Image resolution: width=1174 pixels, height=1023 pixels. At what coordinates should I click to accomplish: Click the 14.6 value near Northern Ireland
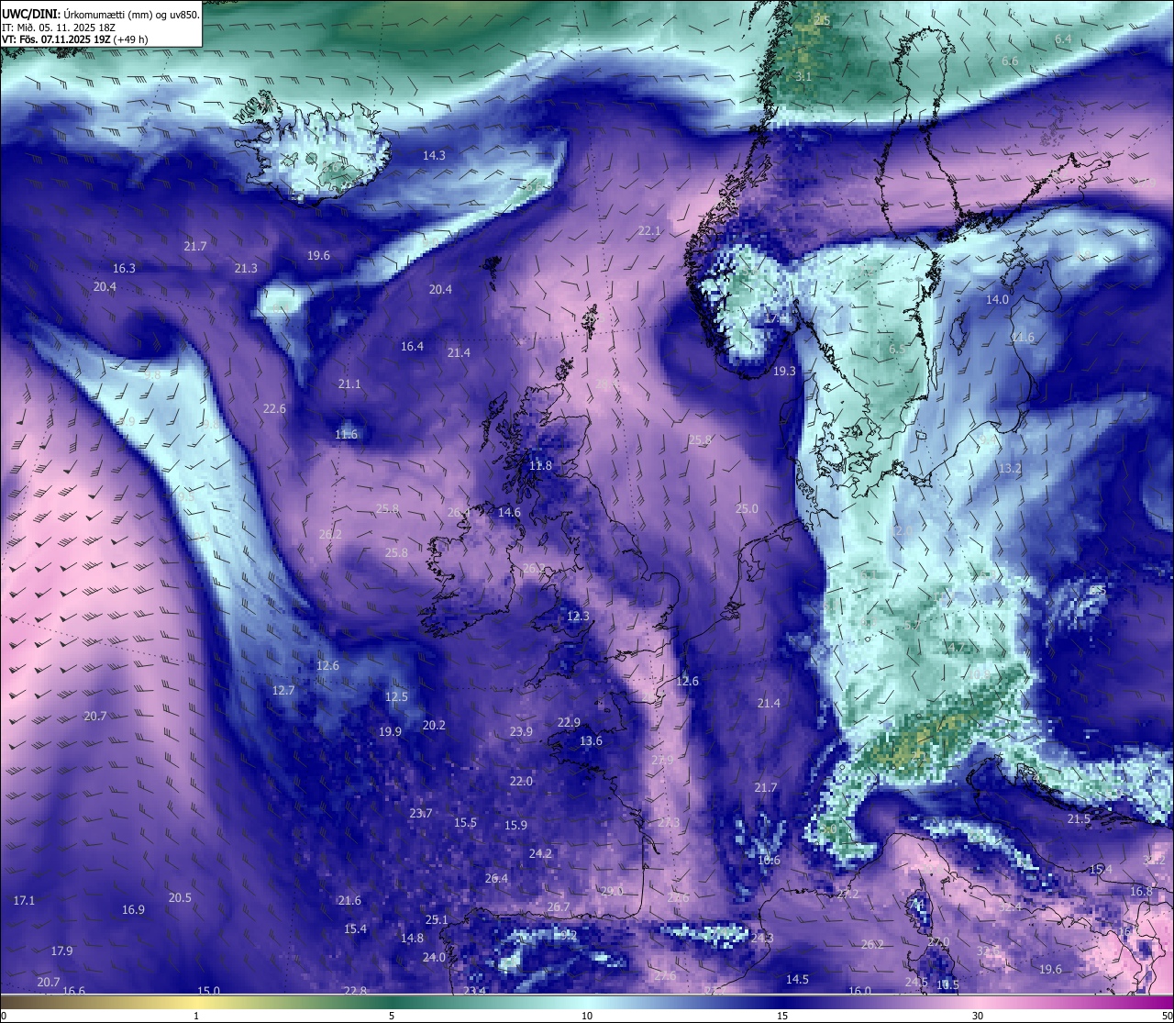509,513
